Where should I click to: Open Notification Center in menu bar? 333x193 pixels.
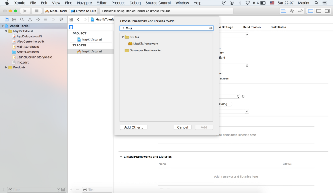pos(325,3)
